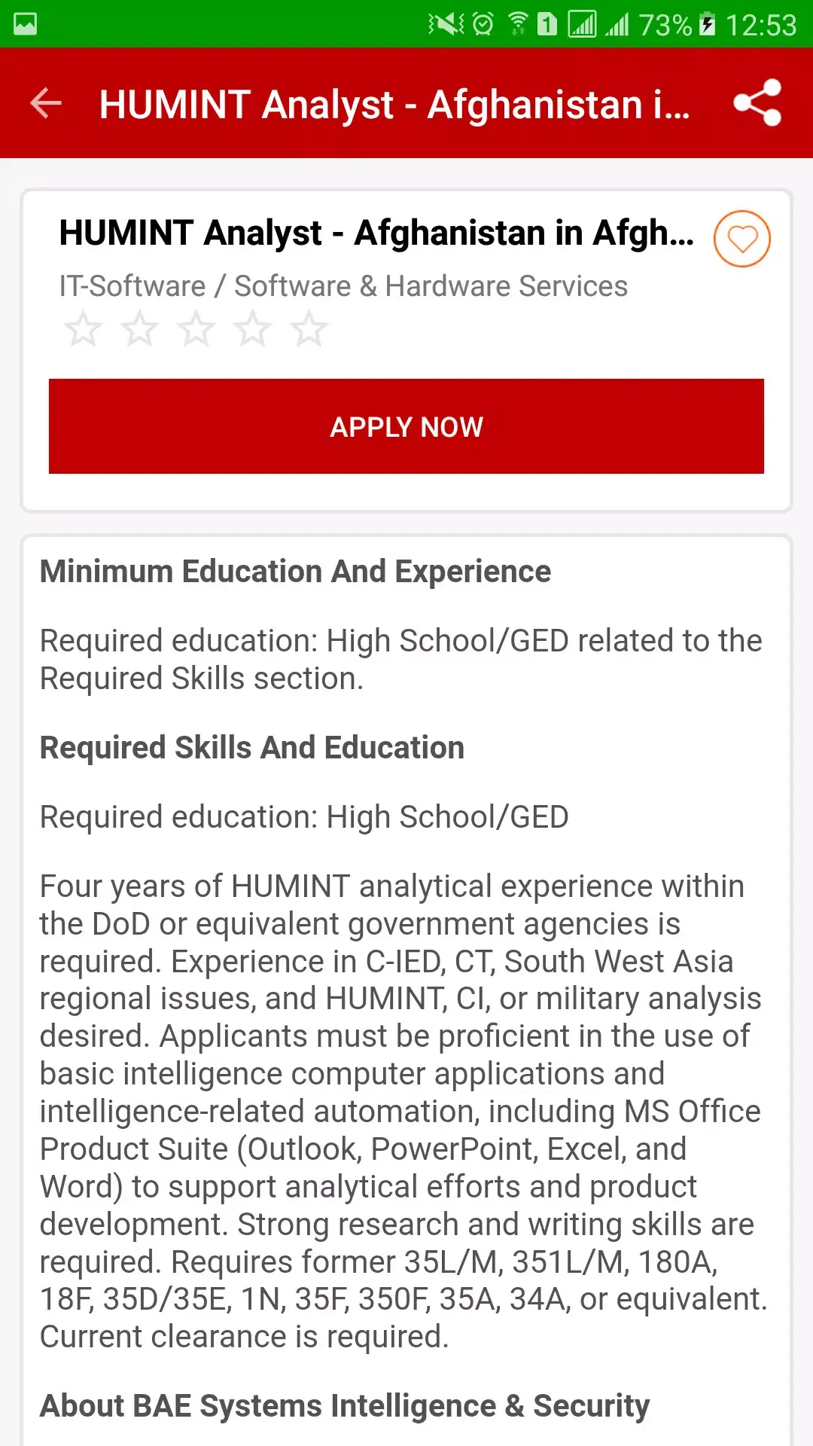The height and width of the screenshot is (1446, 813).
Task: Tap Required Skills And Education heading
Action: tap(252, 748)
